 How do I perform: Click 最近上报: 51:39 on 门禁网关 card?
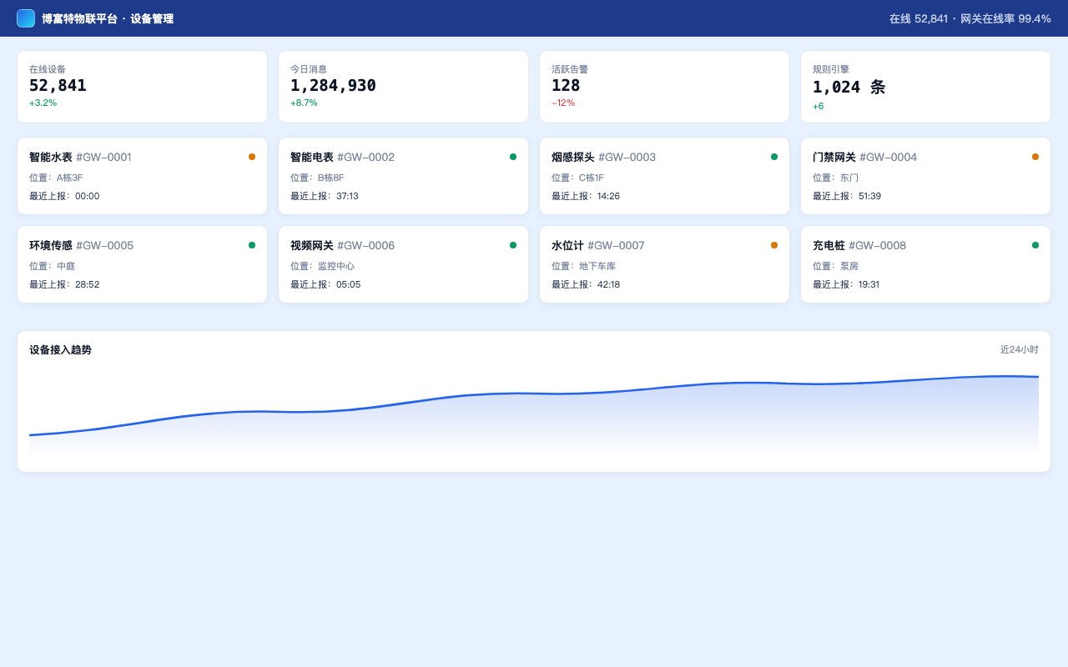[847, 196]
